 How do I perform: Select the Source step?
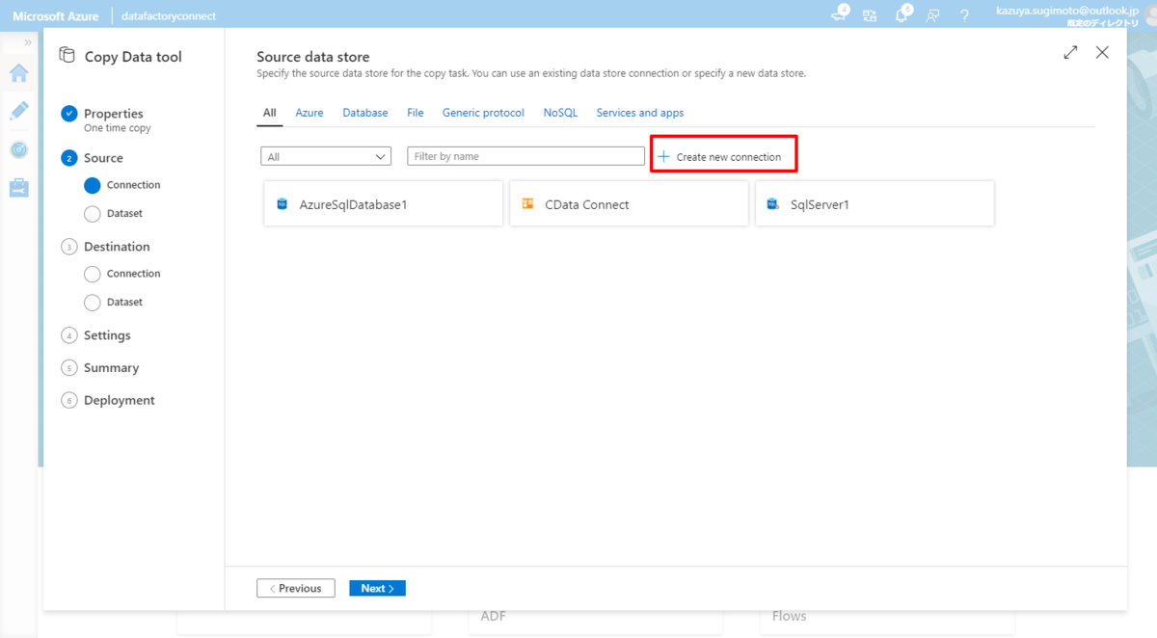[103, 158]
